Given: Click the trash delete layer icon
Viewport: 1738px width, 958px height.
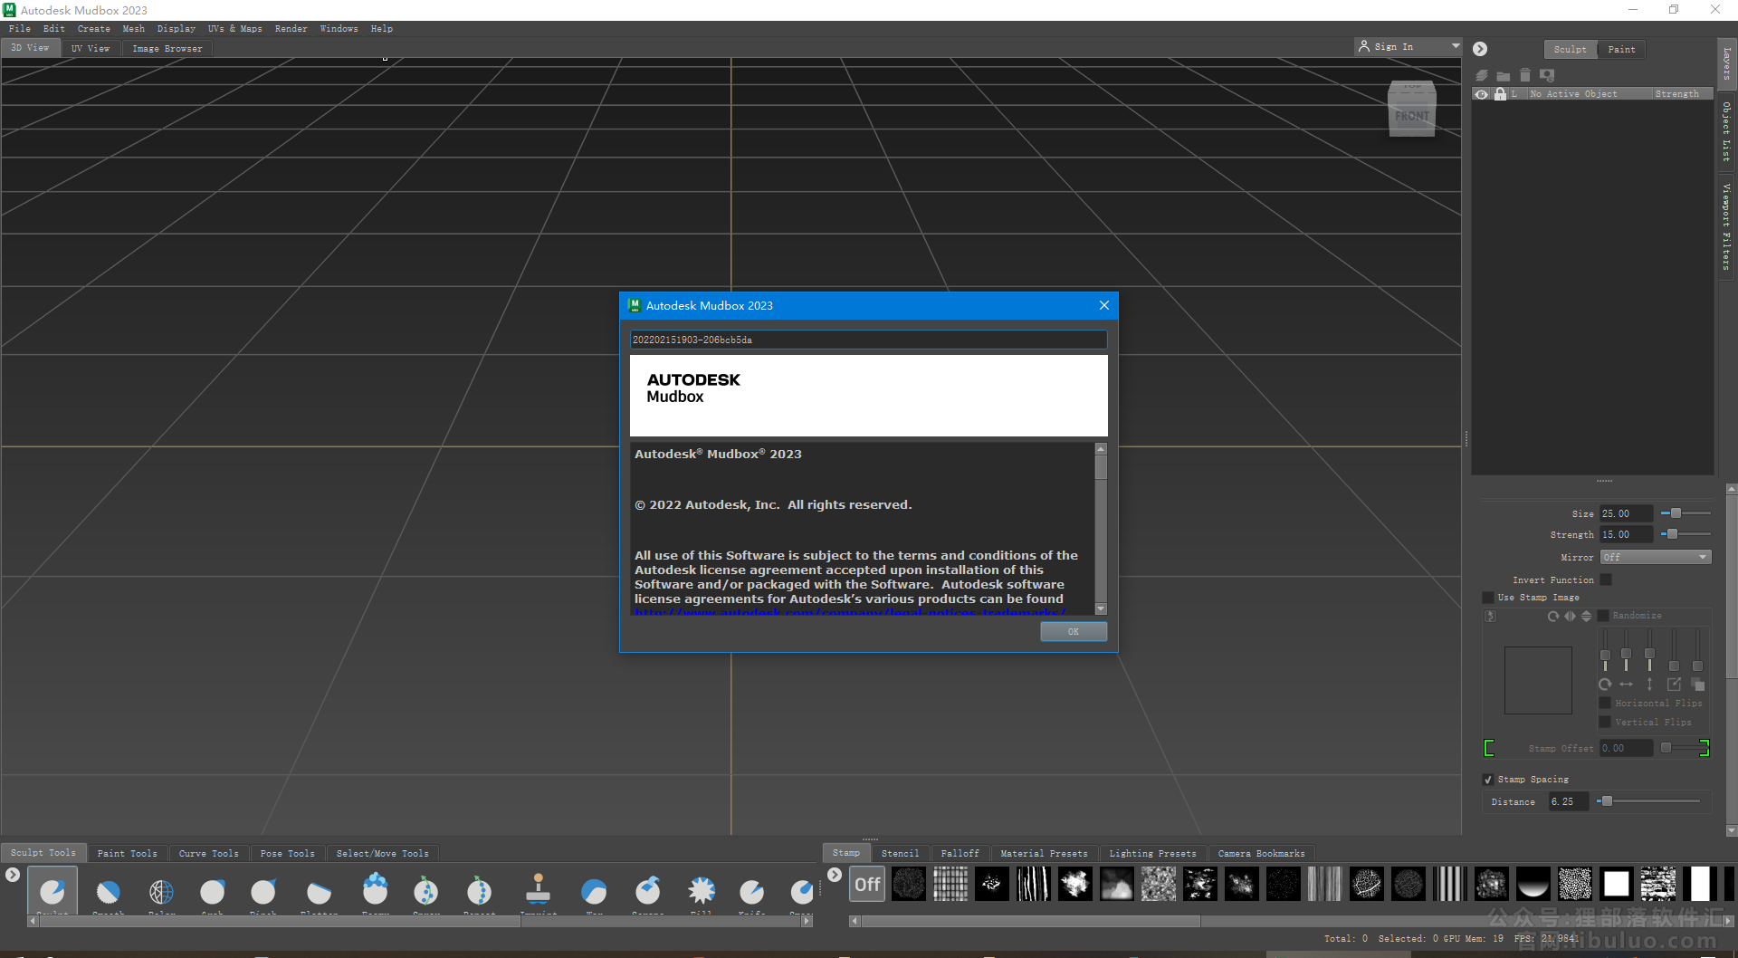Looking at the screenshot, I should [1525, 75].
